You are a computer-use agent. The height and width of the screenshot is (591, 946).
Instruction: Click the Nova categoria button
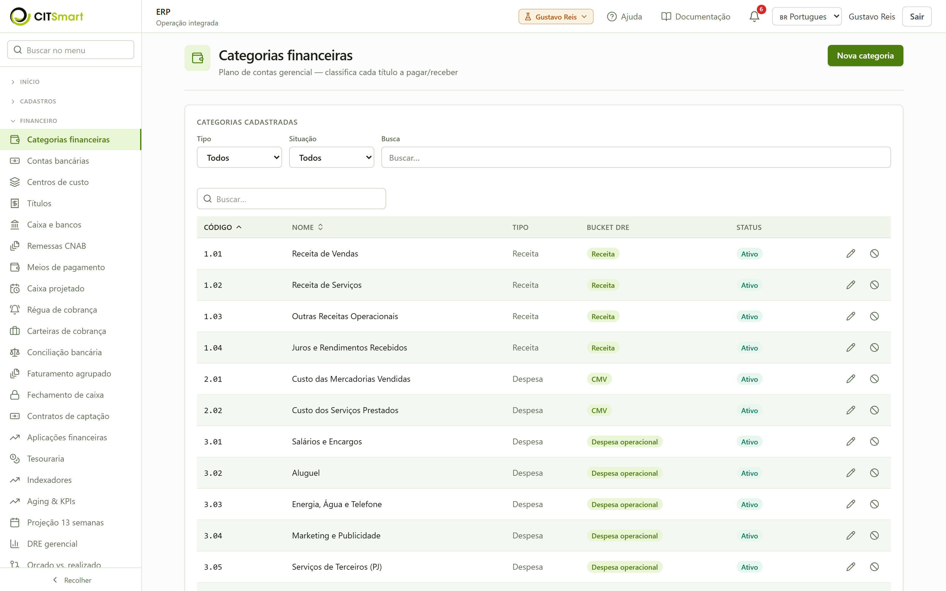[865, 56]
